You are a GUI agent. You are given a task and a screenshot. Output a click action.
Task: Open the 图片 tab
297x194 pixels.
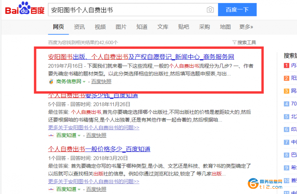click(x=121, y=27)
